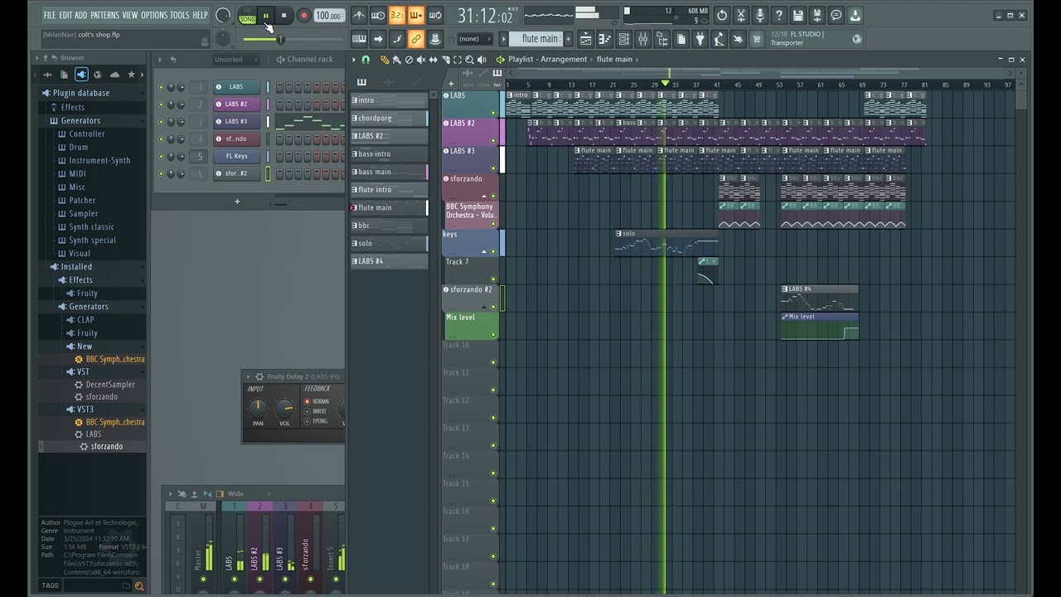Open the Mixer from the toolbar

pyautogui.click(x=642, y=39)
